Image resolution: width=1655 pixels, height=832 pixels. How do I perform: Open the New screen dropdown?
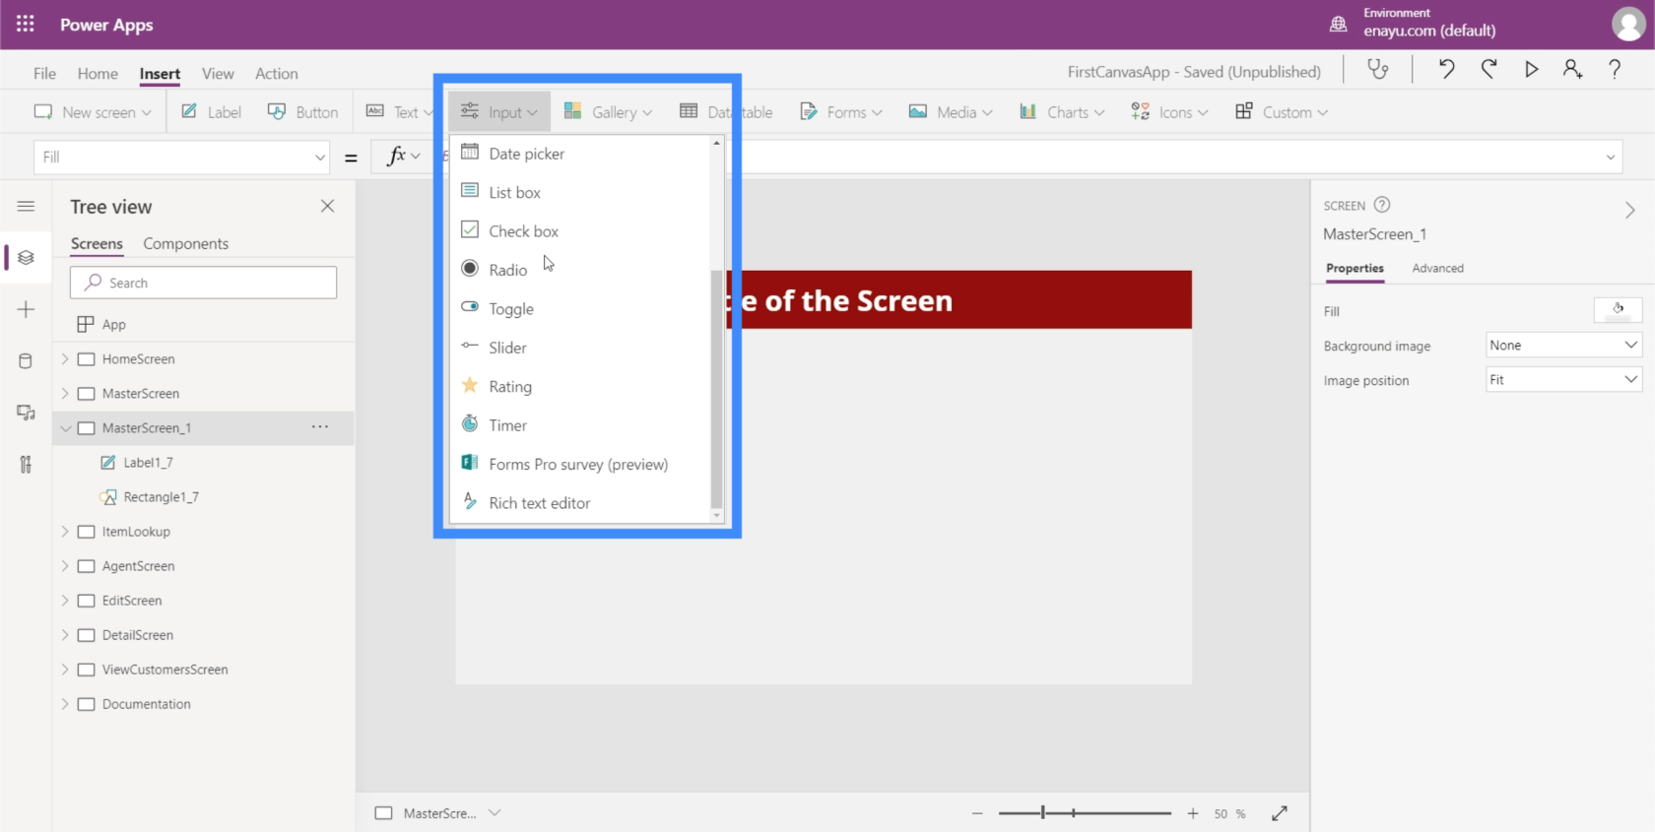(x=93, y=112)
